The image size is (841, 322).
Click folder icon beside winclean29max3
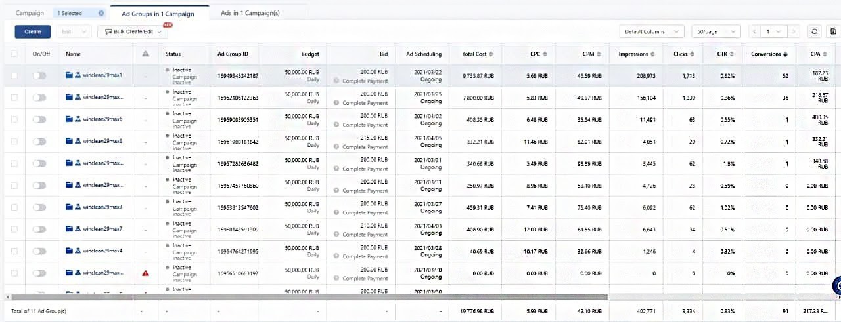(70, 207)
